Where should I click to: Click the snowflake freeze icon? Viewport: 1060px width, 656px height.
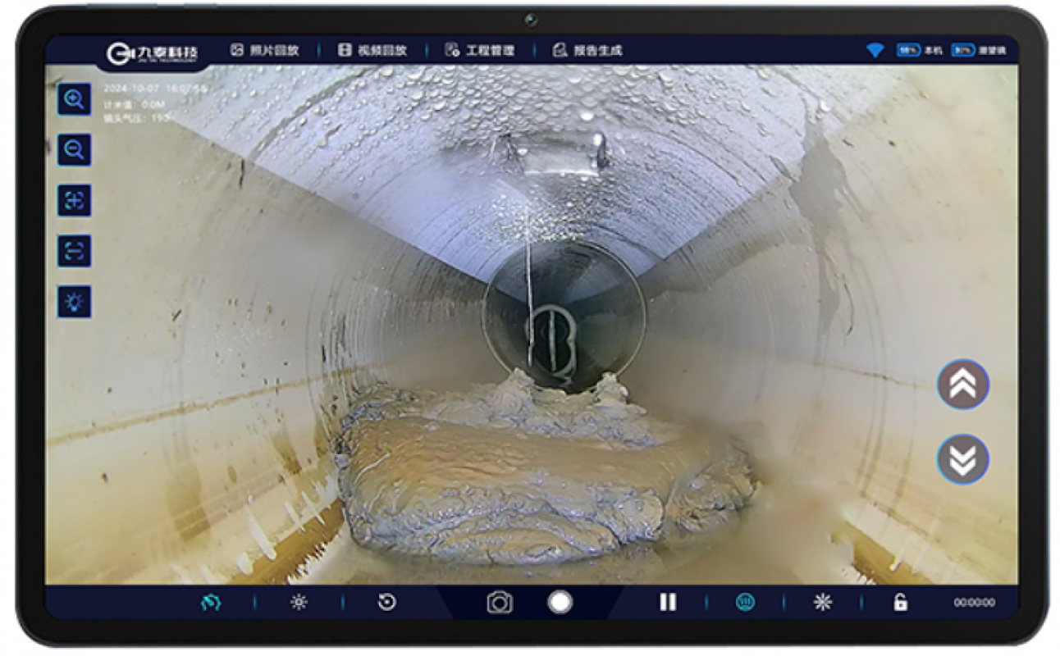pos(822,603)
